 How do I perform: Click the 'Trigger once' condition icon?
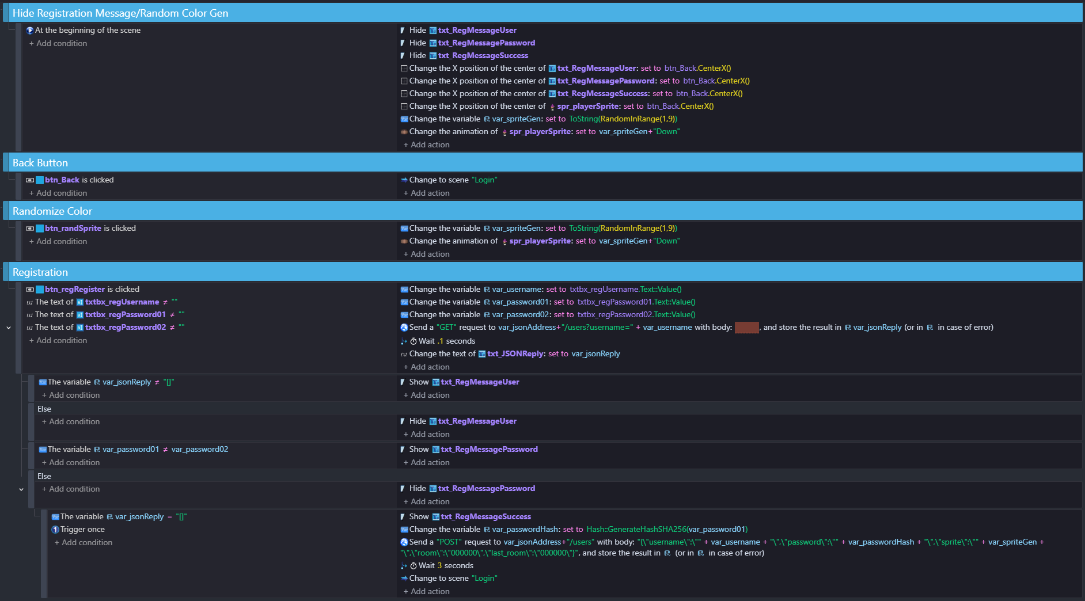[55, 530]
